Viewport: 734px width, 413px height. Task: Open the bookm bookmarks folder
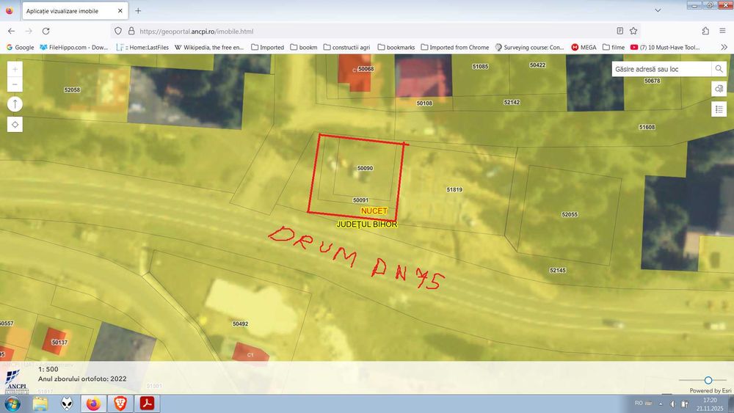click(x=303, y=47)
